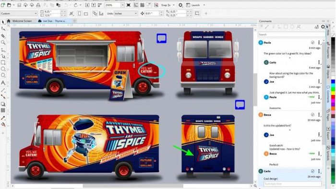This screenshot has width=336, height=189.
Task: Toggle all-pages layout button
Action: [x=95, y=13]
